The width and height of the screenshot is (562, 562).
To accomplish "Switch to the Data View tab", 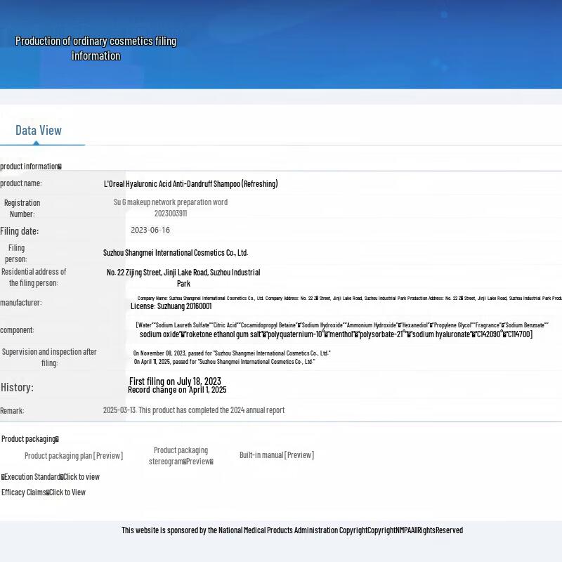I will 39,130.
